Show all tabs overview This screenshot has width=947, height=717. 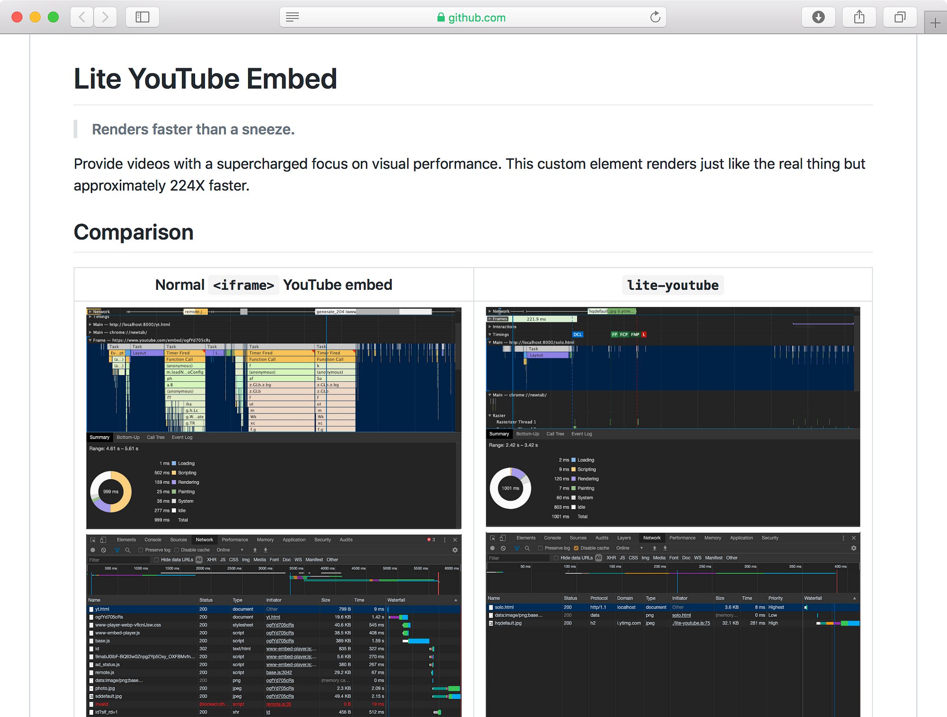pos(900,17)
